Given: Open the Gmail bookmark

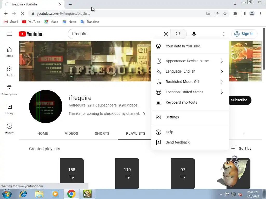Looking at the screenshot, I should click(11, 22).
